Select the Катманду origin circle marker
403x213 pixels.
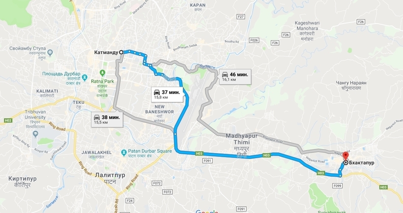point(121,52)
